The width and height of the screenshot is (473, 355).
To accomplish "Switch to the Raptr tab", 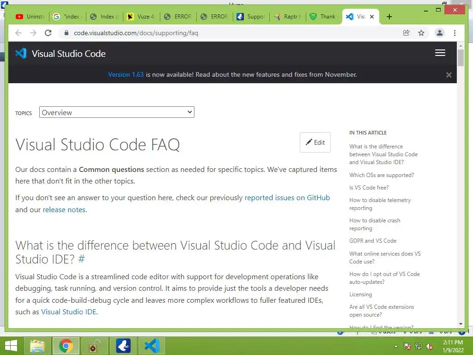I will pos(288,17).
